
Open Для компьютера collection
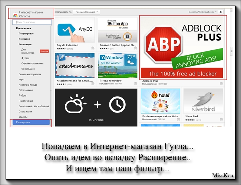coord(28,51)
